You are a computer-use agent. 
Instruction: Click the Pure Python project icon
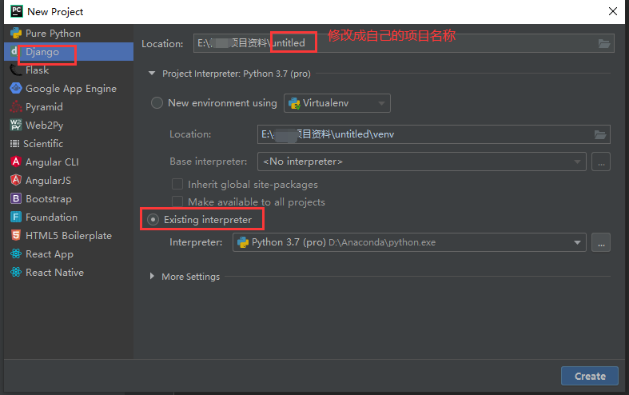16,34
